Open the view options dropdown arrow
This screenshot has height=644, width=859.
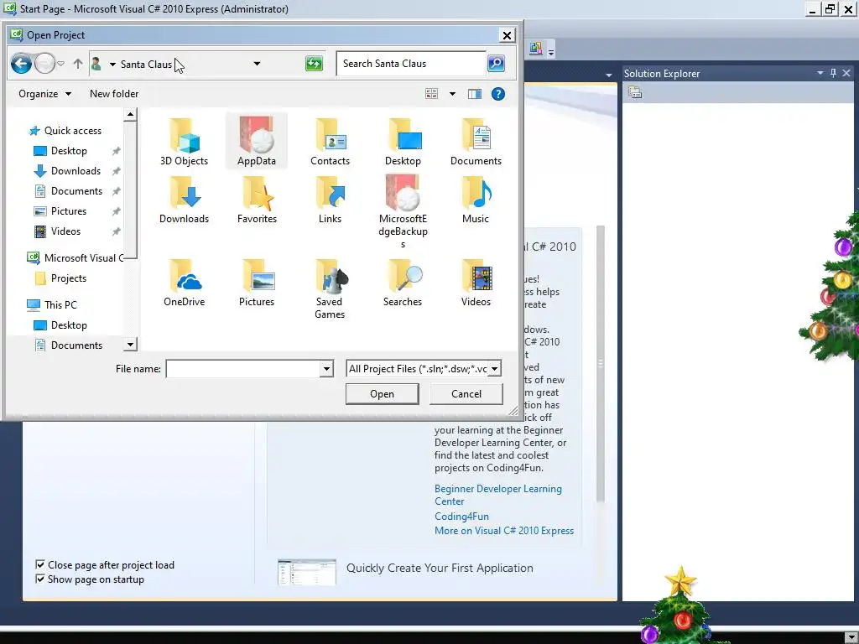click(x=452, y=94)
